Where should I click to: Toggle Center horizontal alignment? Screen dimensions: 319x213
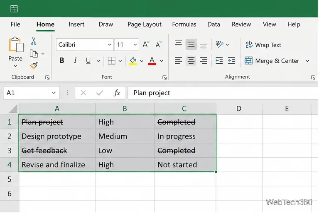coord(191,61)
